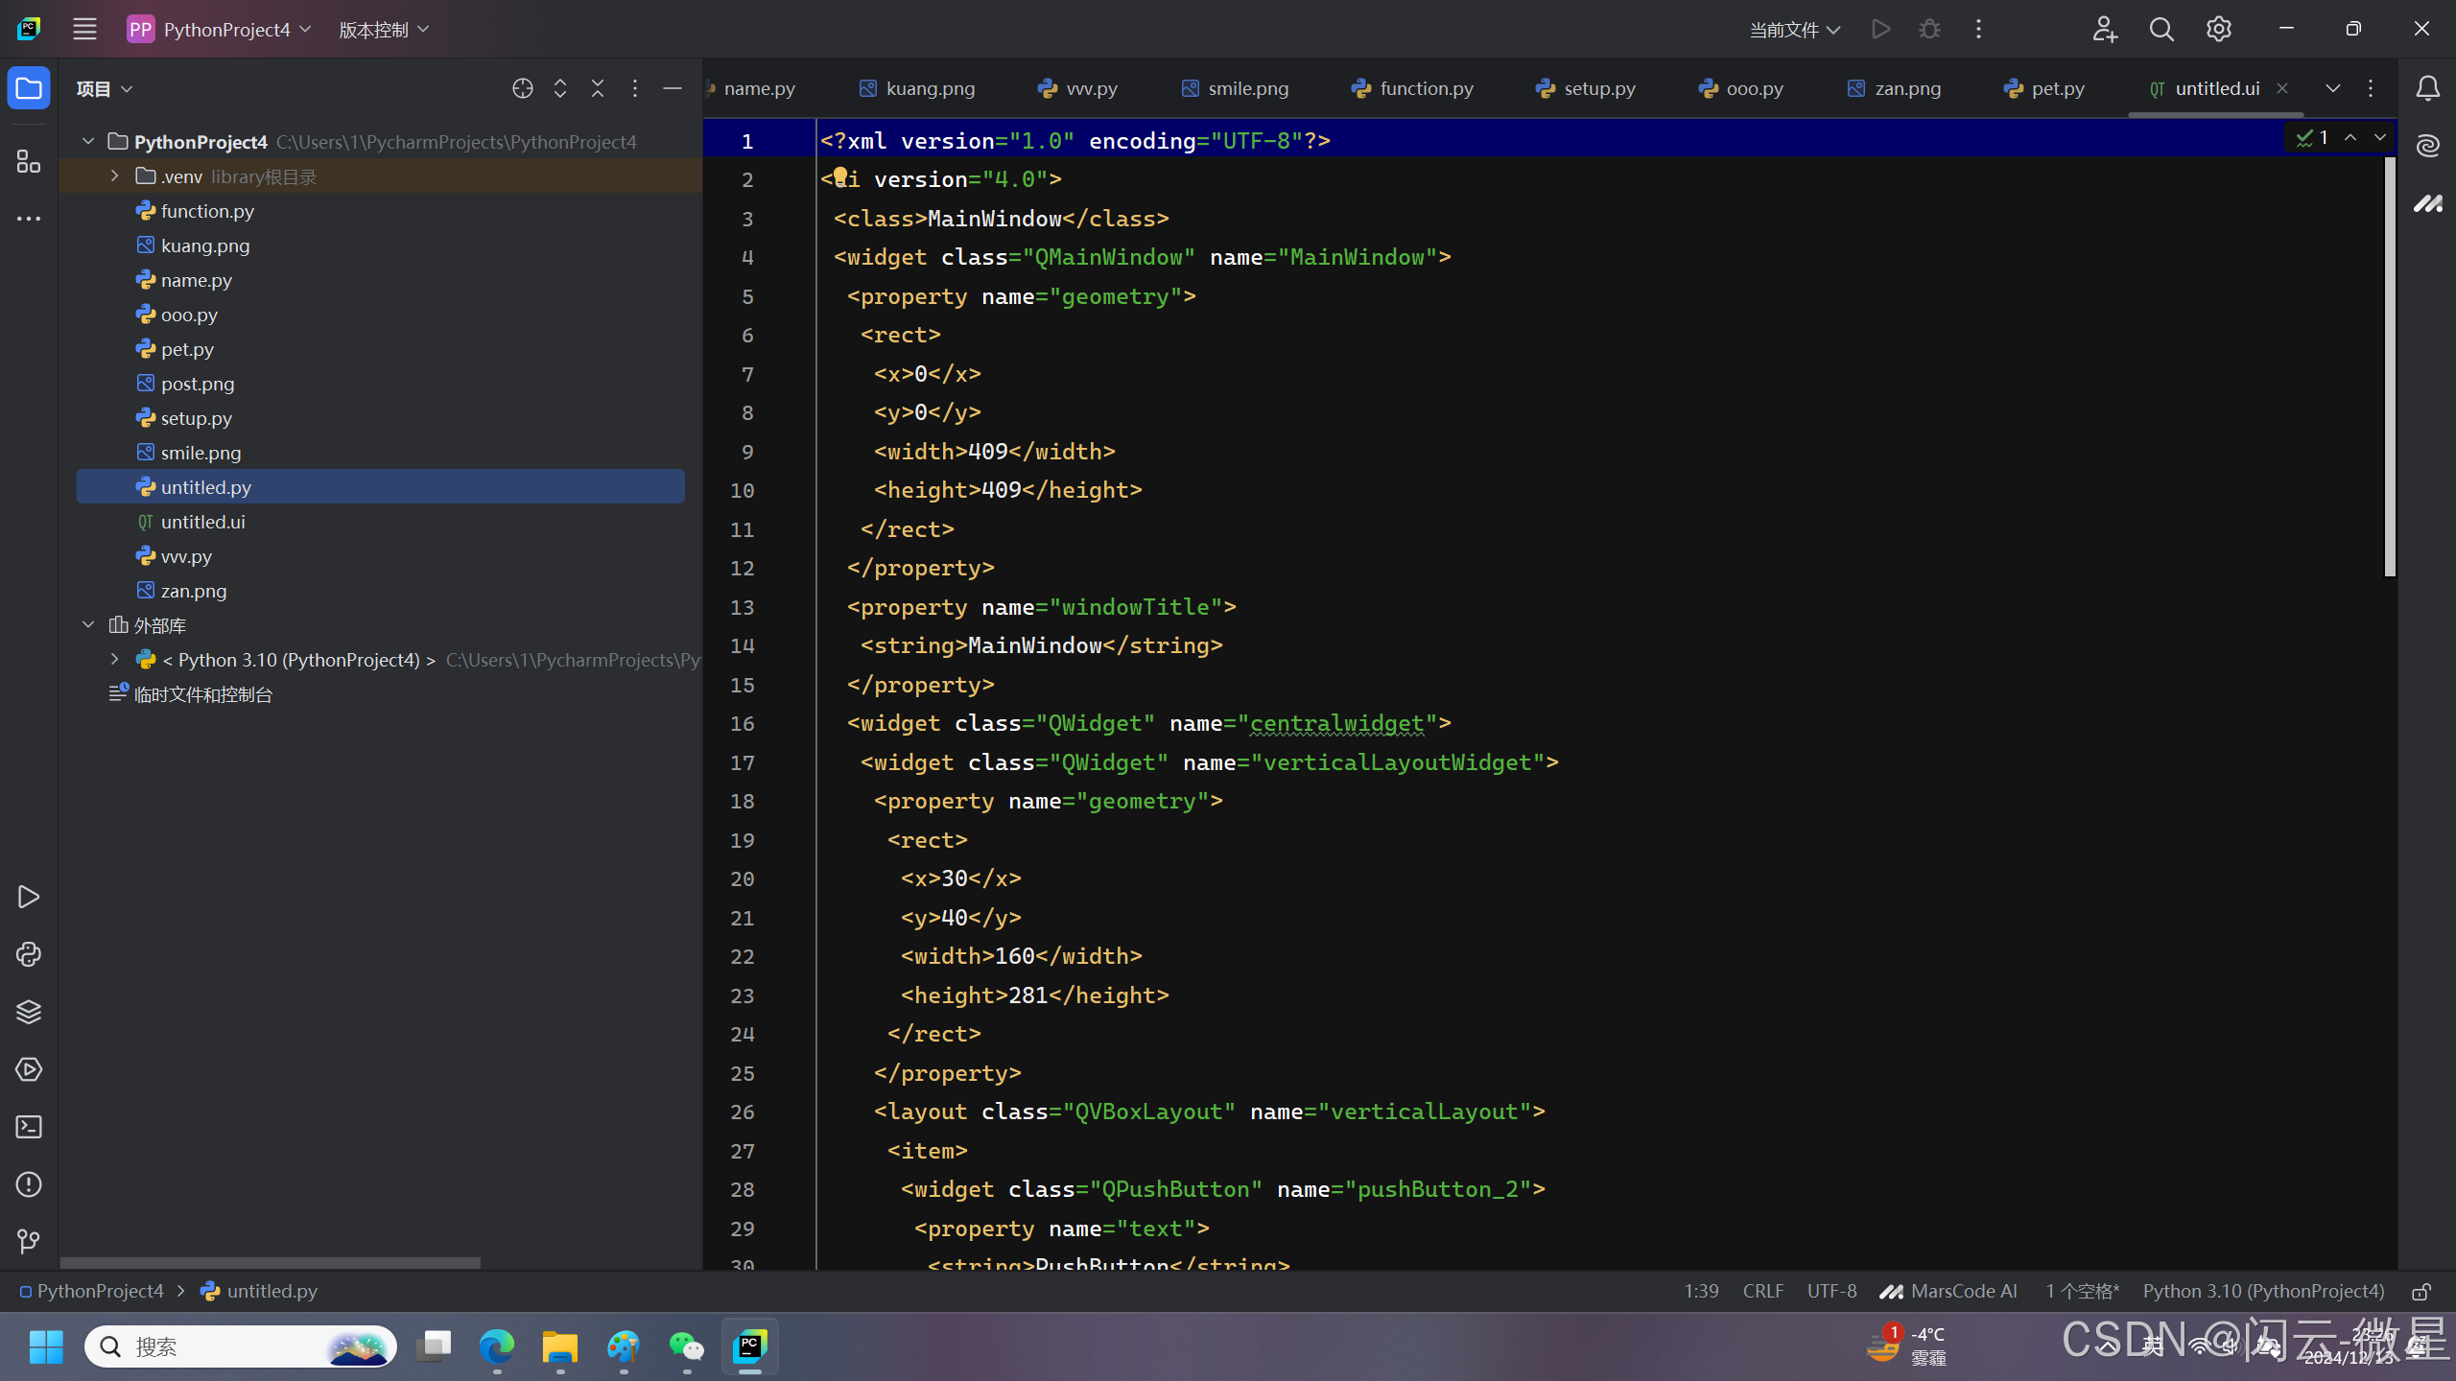Click the Search Everywhere magnifier icon

click(x=2161, y=30)
